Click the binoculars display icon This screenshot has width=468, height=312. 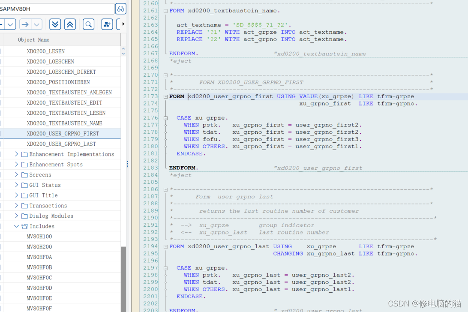tap(120, 9)
